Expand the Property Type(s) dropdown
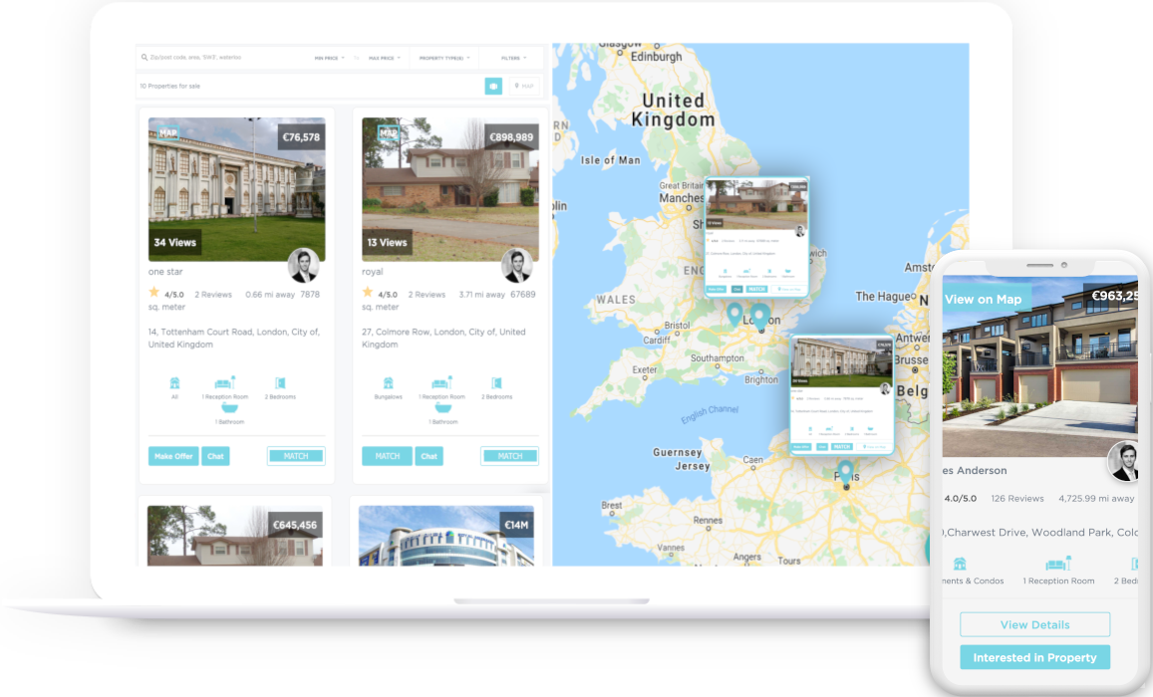 [x=444, y=58]
